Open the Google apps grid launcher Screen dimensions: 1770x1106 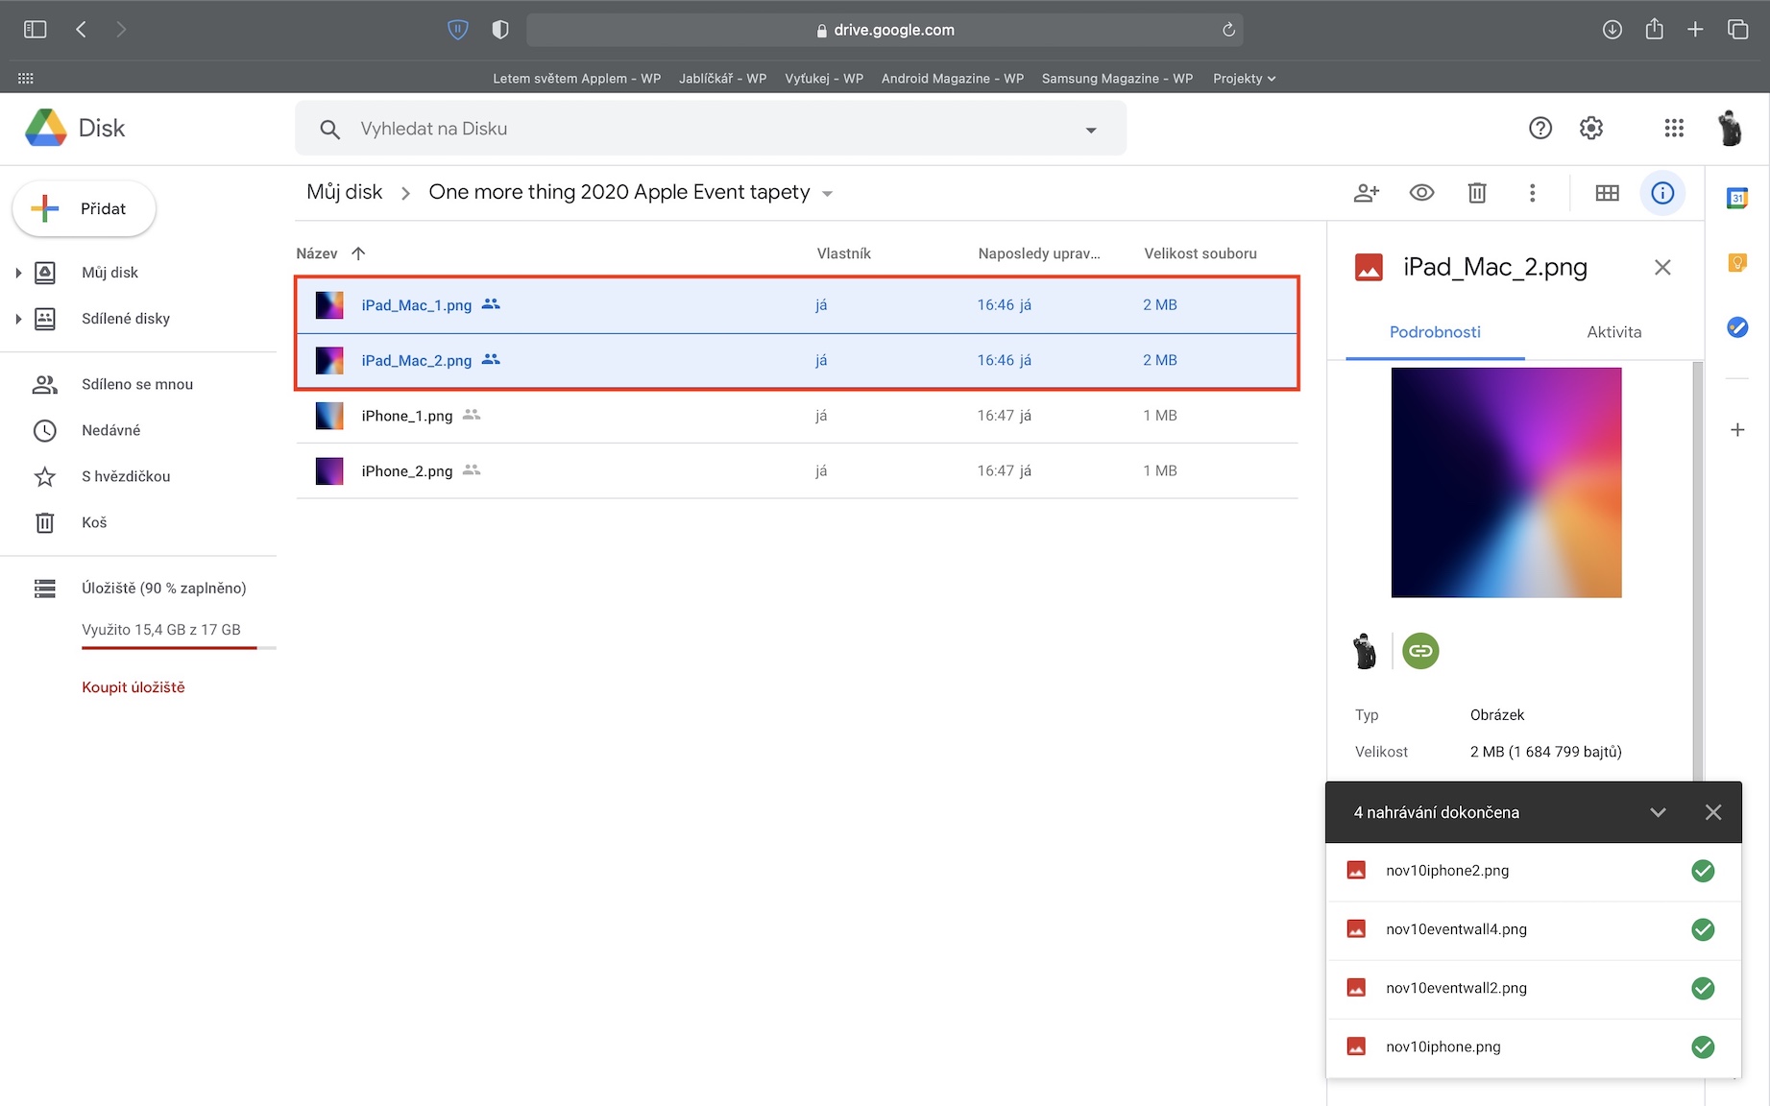coord(1673,128)
